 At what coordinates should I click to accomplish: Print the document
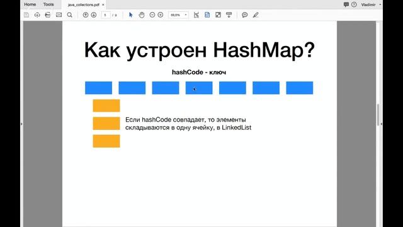click(48, 15)
